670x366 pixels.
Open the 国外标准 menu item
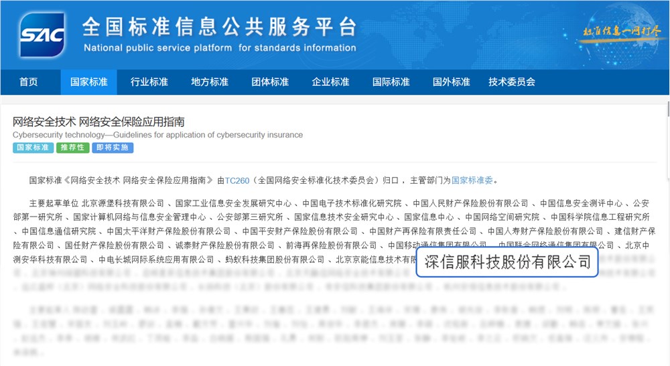click(x=451, y=82)
